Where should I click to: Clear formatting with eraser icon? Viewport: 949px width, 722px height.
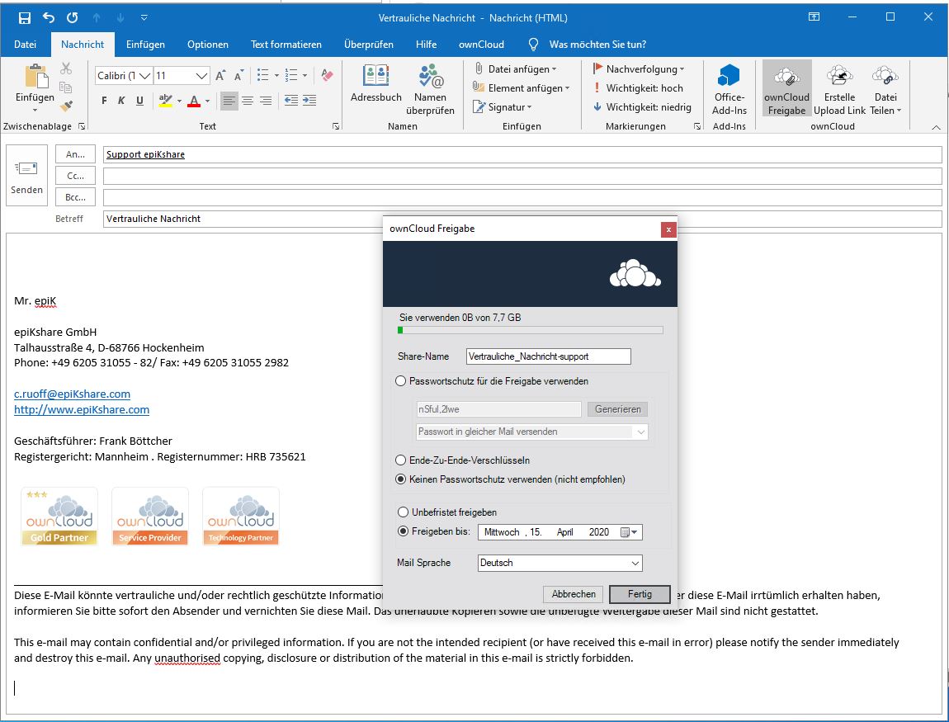click(x=328, y=75)
